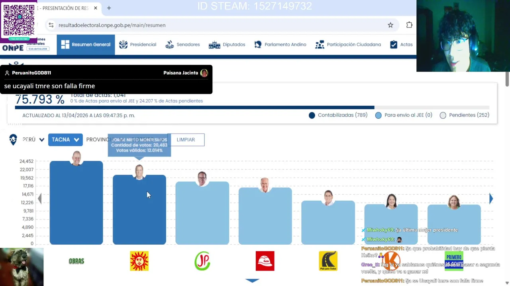This screenshot has height=286, width=510.
Task: Click the dog image overlay
Action: click(22, 267)
